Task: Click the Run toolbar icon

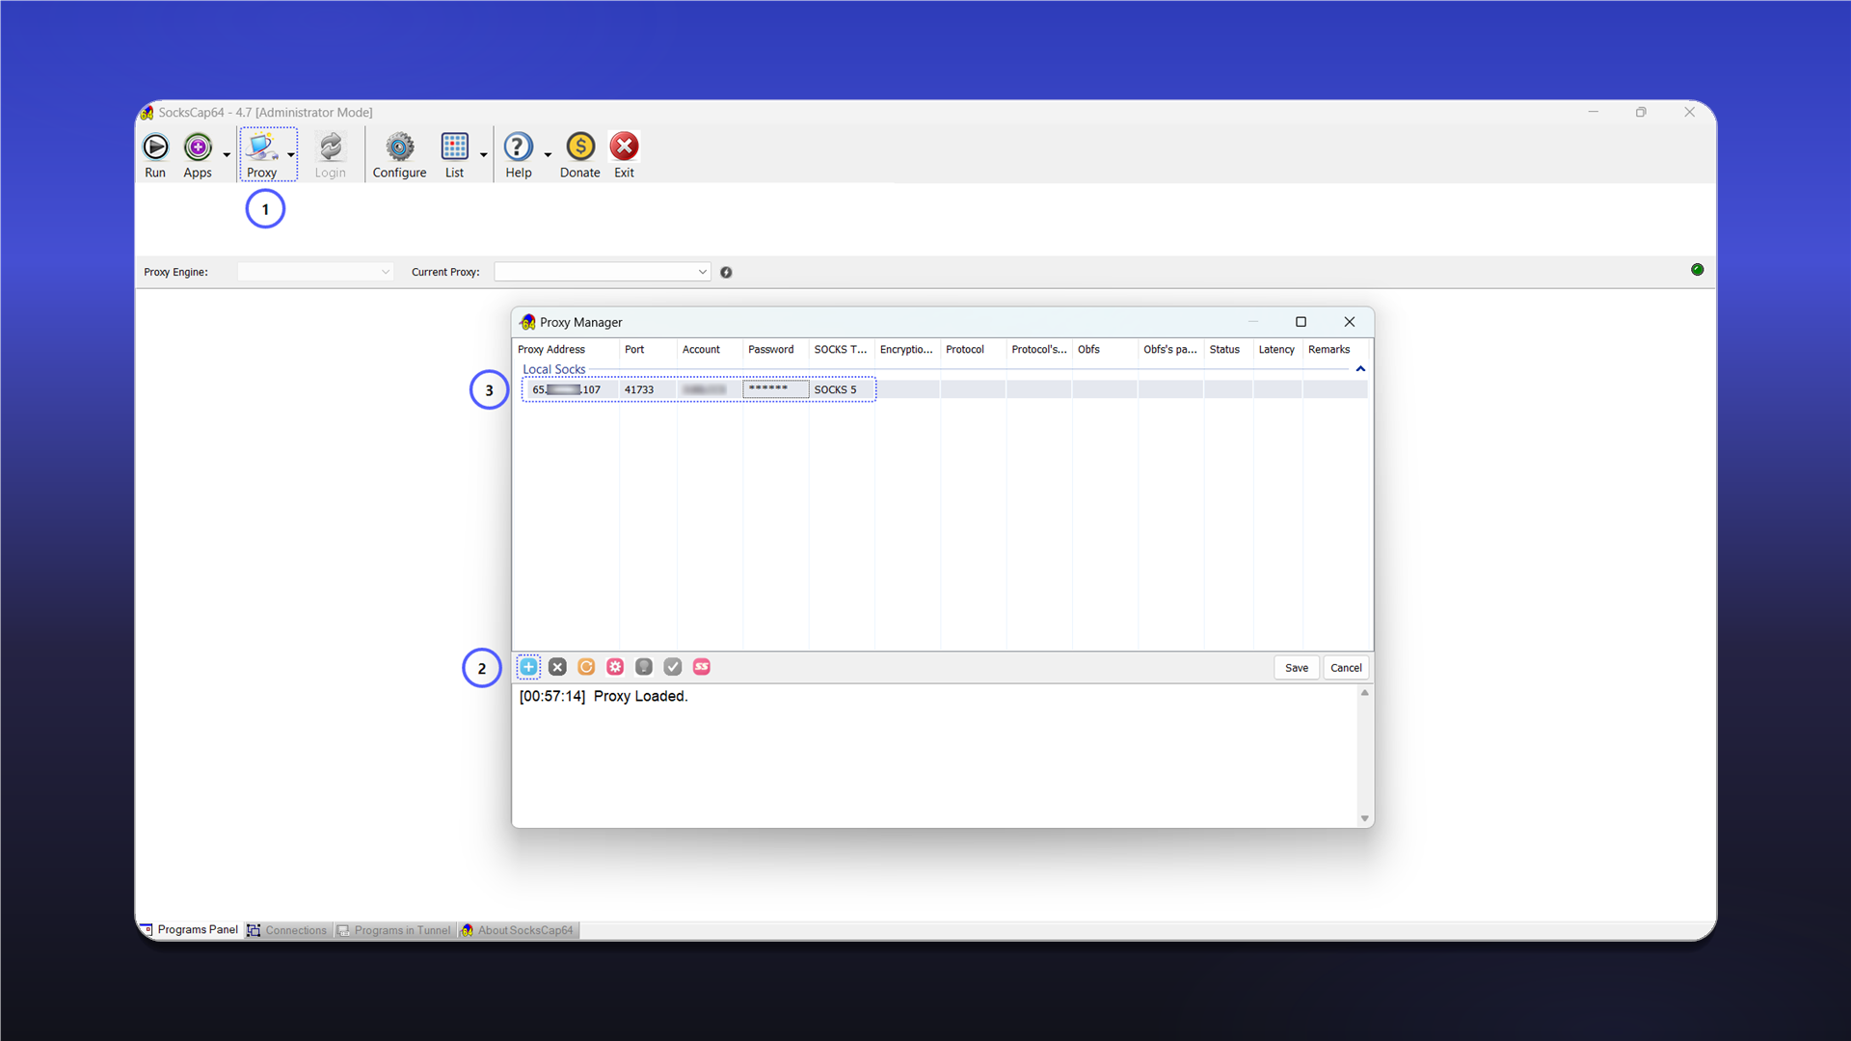Action: (x=155, y=147)
